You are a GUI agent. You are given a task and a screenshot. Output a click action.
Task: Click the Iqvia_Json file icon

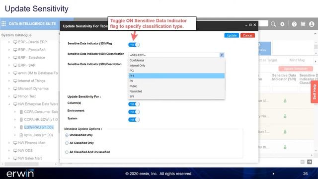pos(21,135)
